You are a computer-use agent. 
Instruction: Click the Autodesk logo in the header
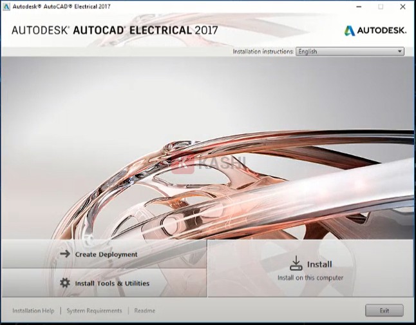[374, 30]
